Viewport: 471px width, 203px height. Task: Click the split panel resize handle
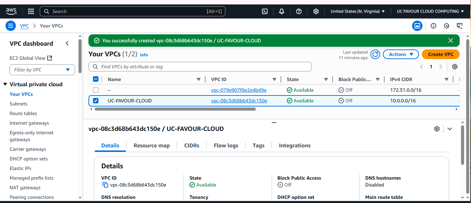coord(274,122)
